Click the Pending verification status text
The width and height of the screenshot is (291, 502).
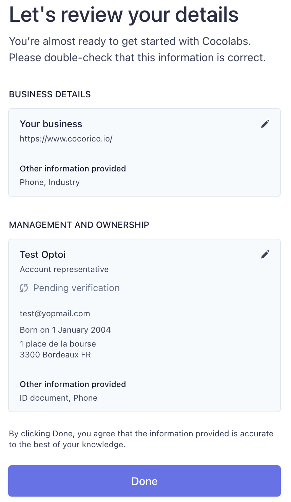pyautogui.click(x=76, y=288)
